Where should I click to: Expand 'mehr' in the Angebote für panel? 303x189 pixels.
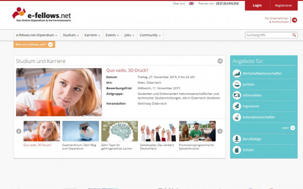pyautogui.click(x=288, y=128)
